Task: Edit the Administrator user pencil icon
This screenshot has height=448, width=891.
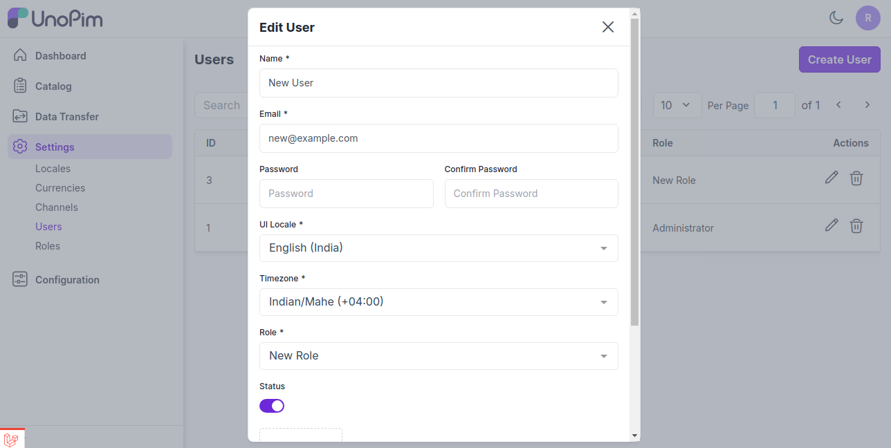Action: 832,225
